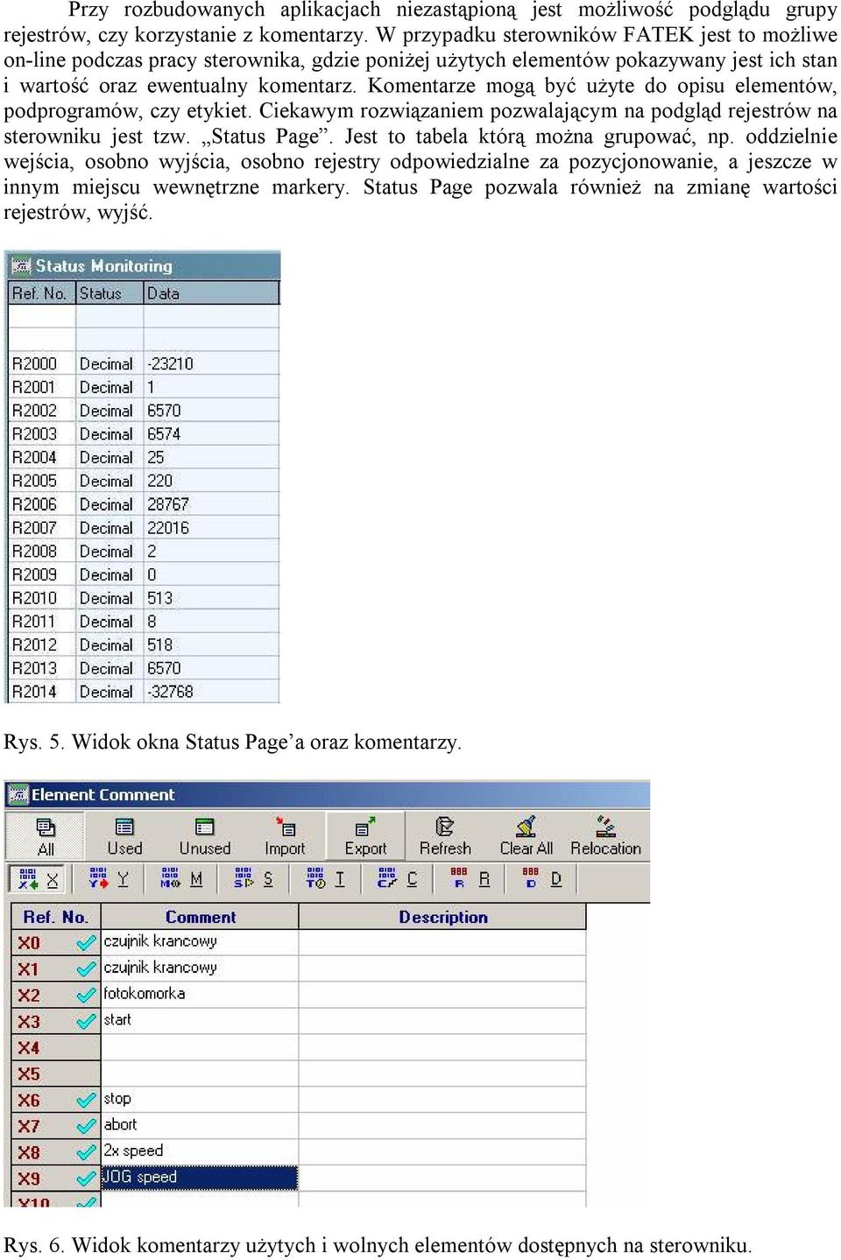This screenshot has width=841, height=1260.
Task: Select the 'abort' comment for X7
Action: [x=200, y=1125]
